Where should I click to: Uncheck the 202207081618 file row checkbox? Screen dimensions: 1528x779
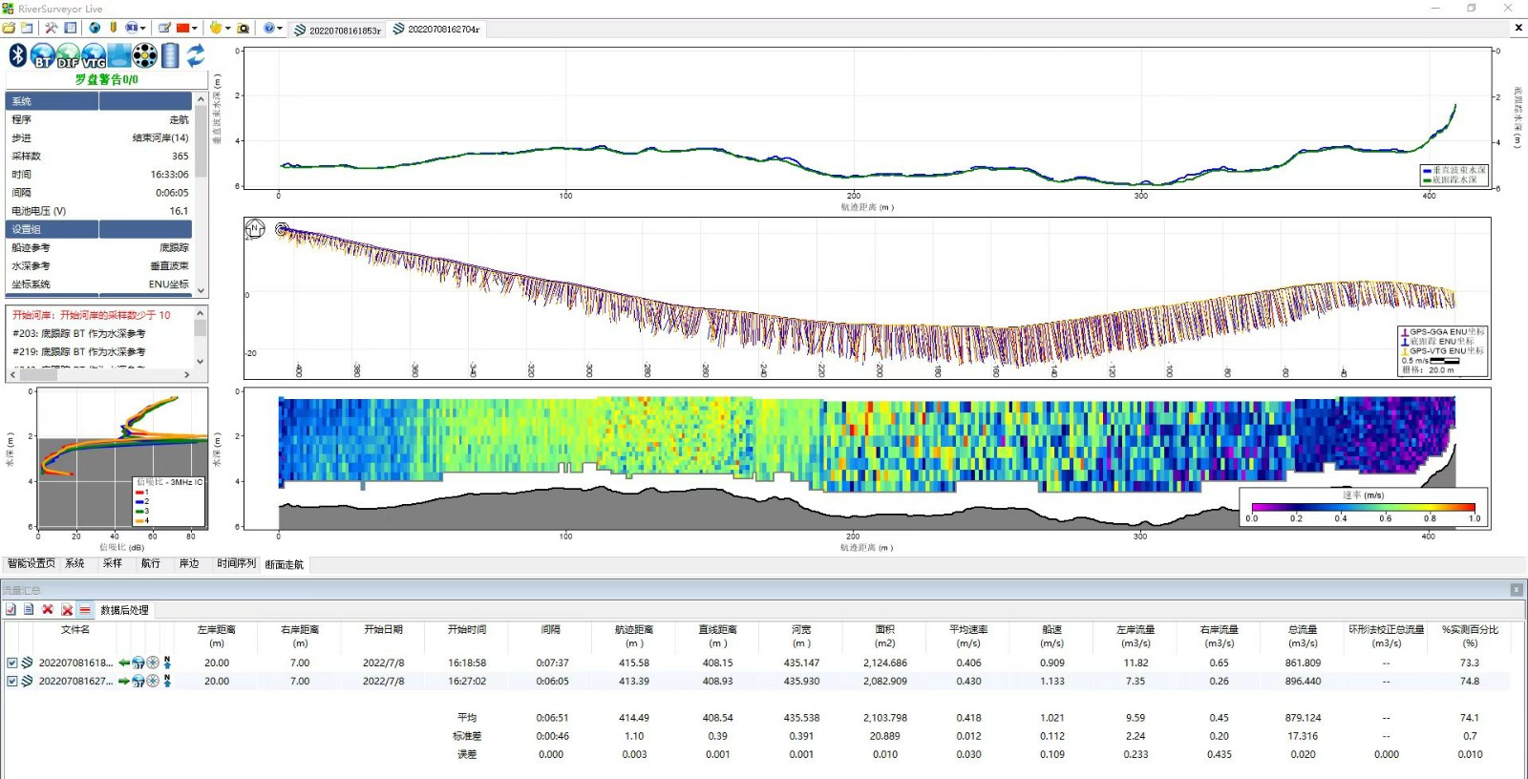point(12,663)
